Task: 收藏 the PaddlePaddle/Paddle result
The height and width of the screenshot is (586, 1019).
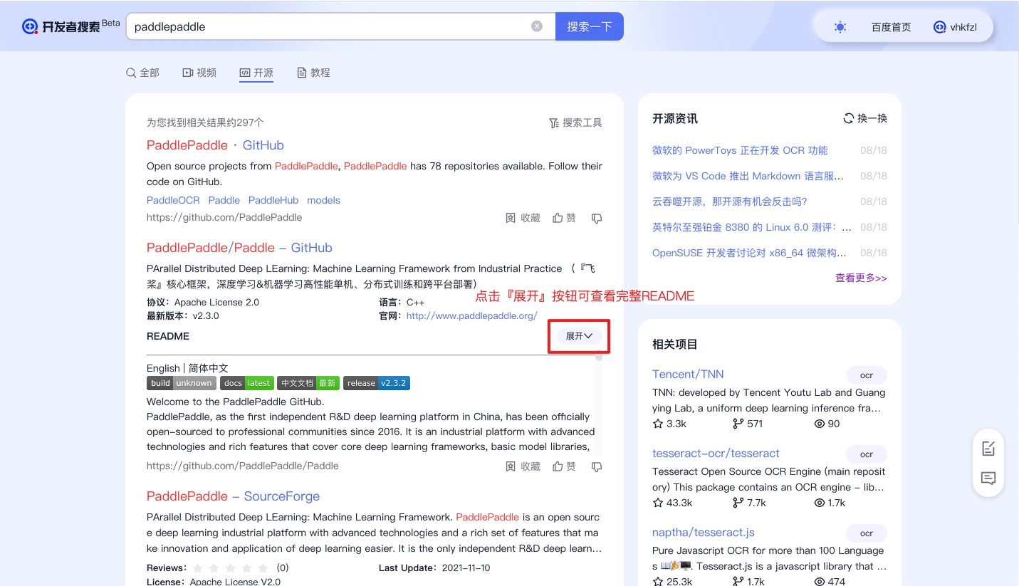Action: tap(523, 466)
